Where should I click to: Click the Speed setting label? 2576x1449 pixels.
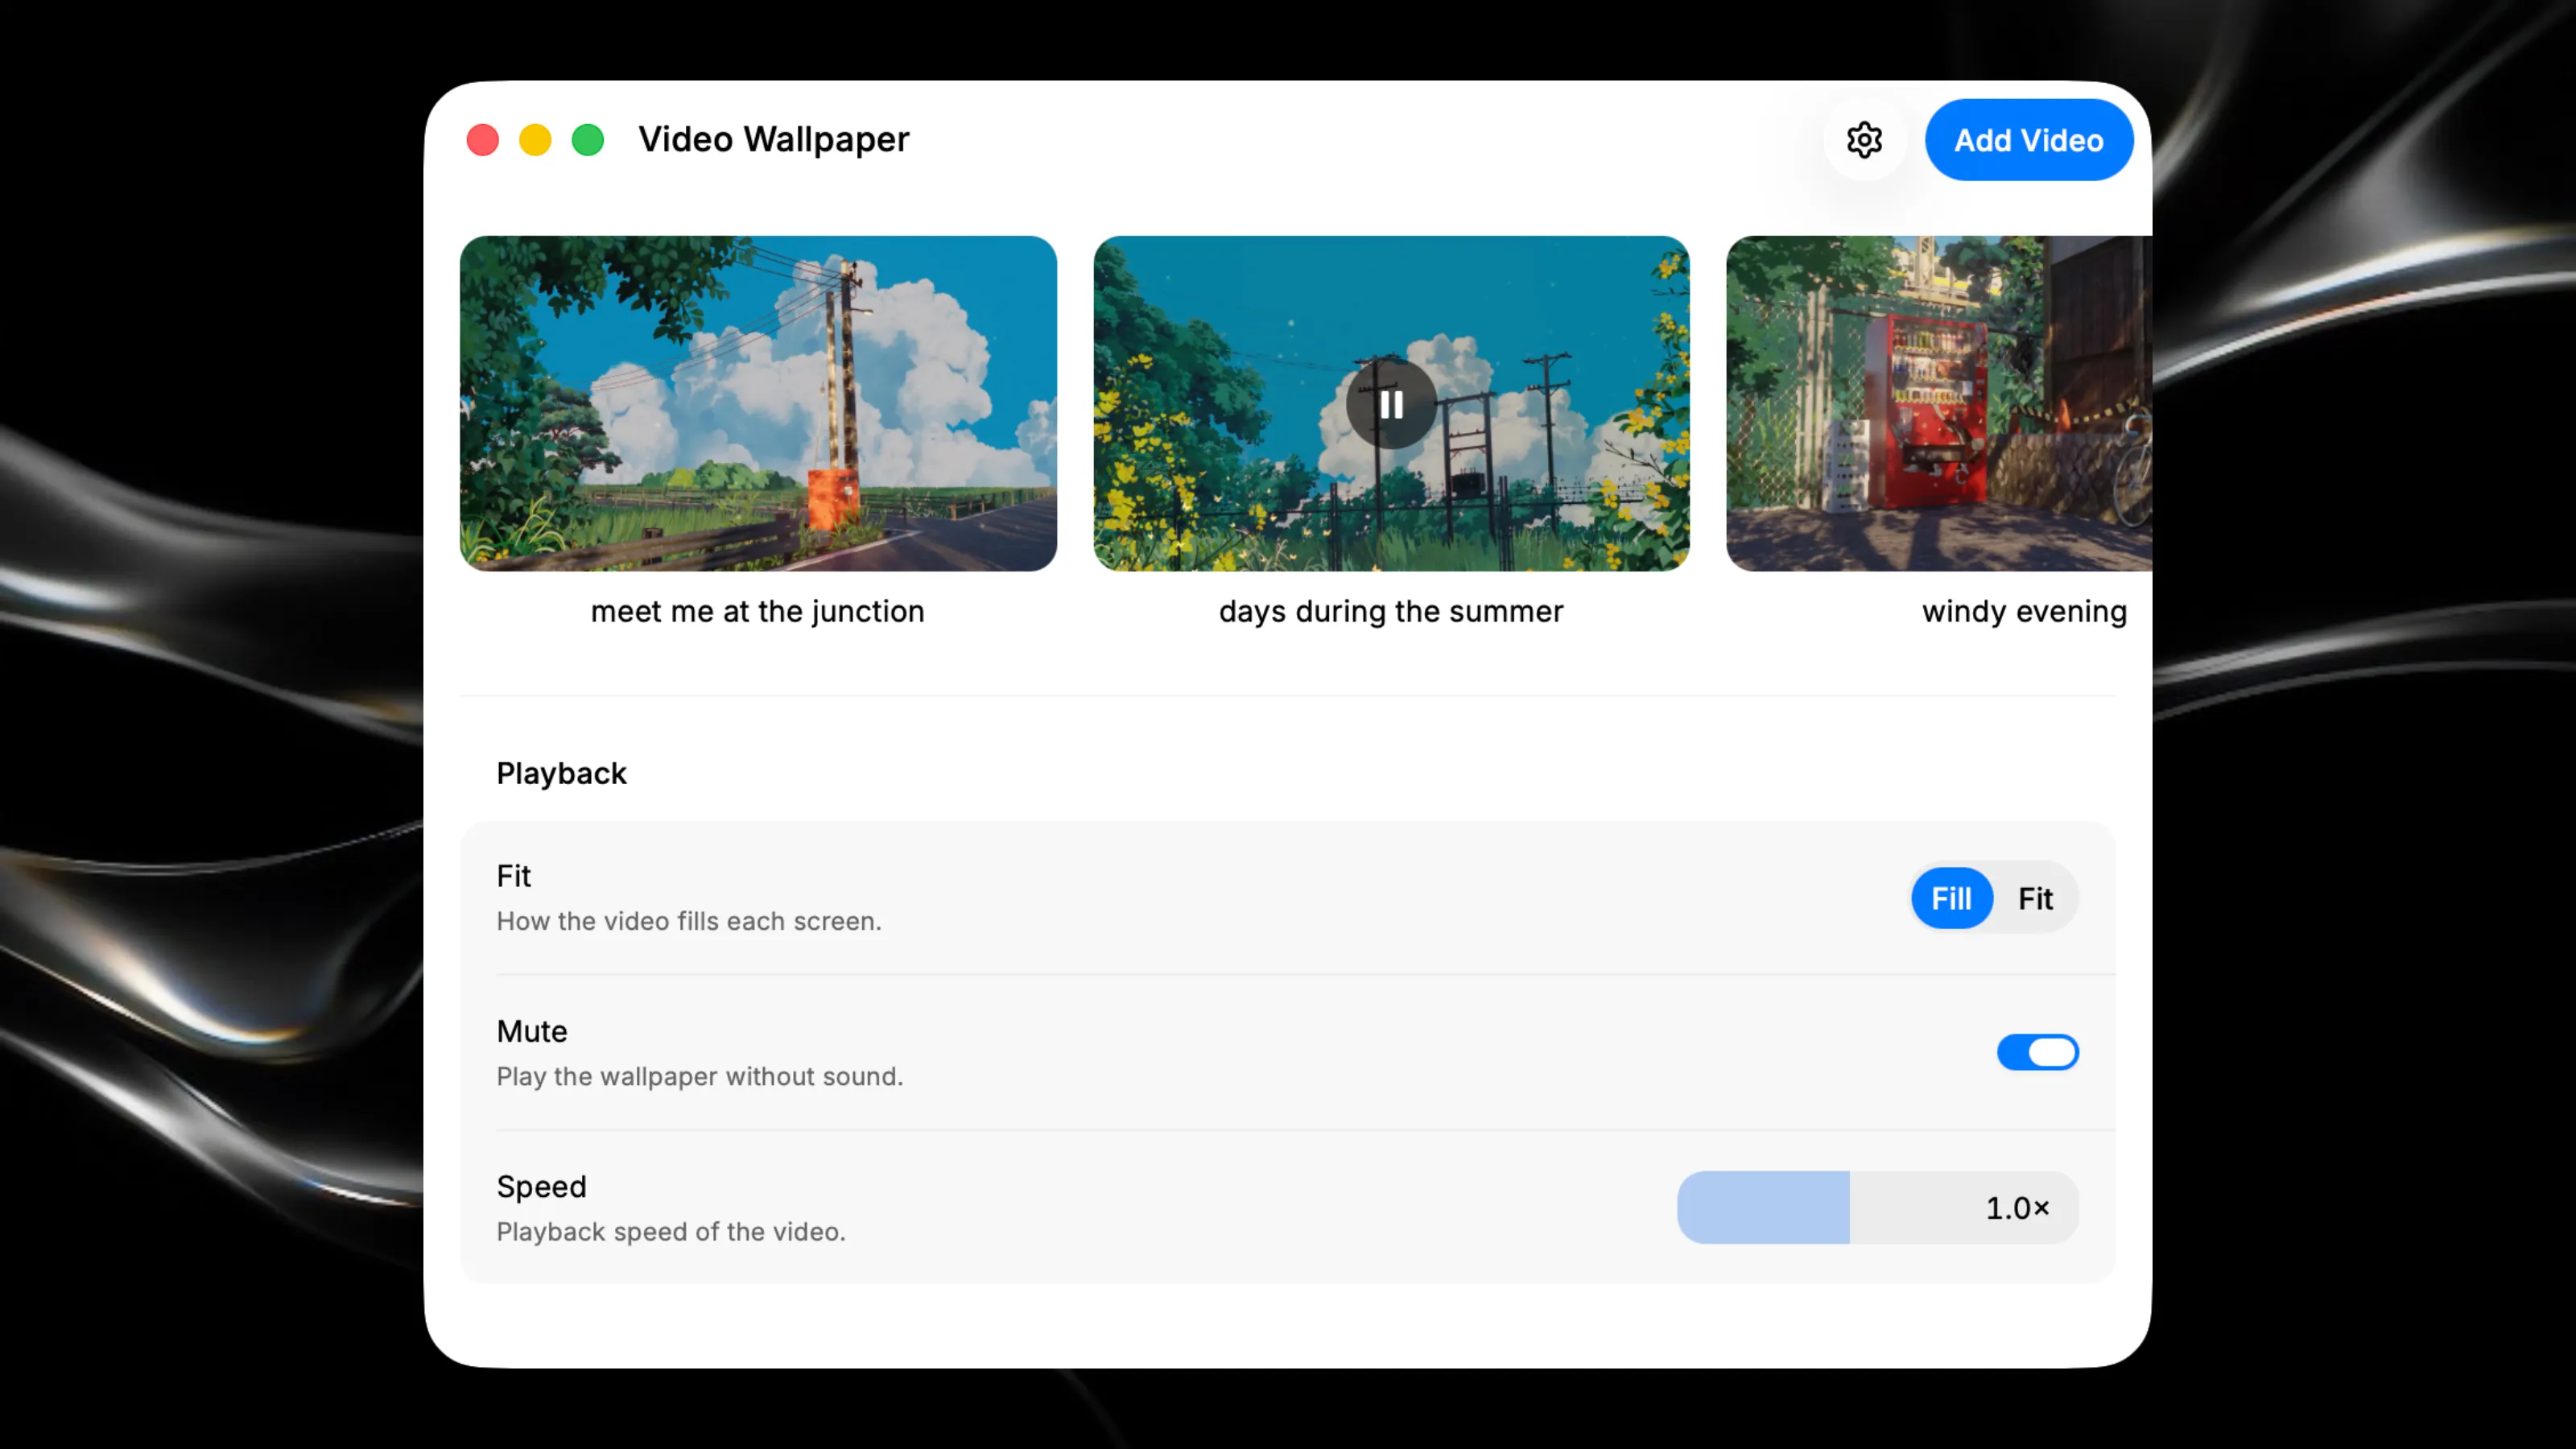[541, 1187]
